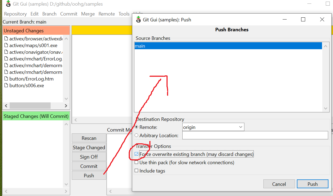333x196 pixels.
Task: Toggle Force overwrite existing branch checkbox
Action: 137,154
